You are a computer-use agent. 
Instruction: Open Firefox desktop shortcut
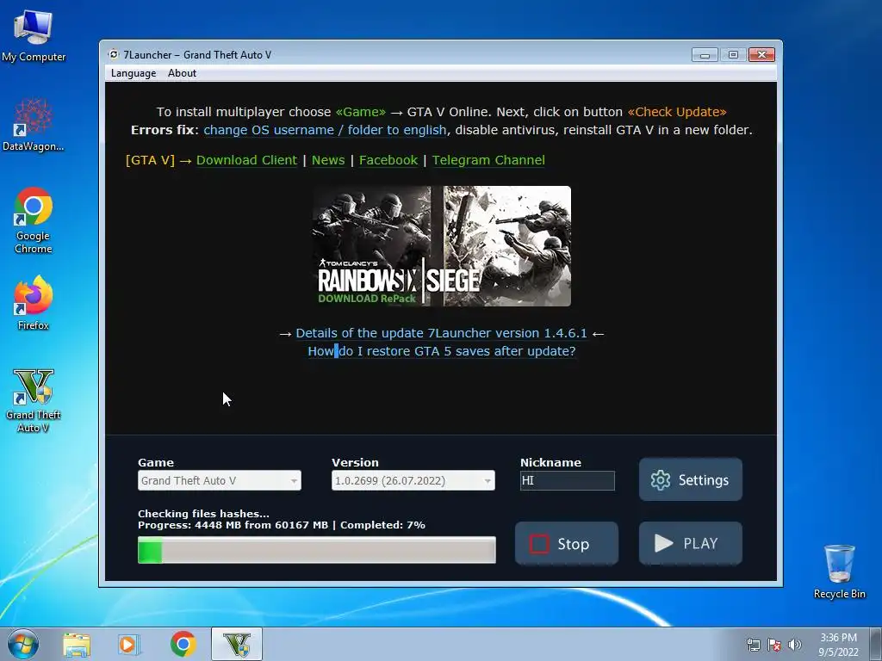coord(34,303)
